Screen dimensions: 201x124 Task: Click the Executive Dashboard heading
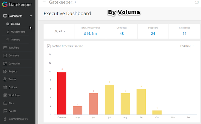[67, 13]
